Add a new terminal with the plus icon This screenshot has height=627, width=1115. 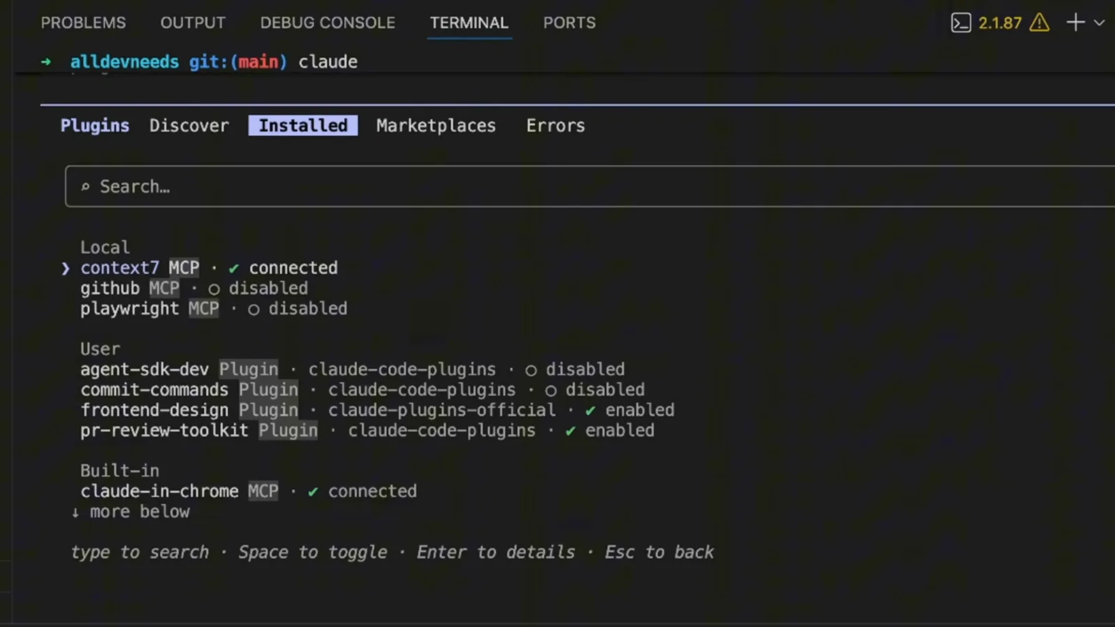(x=1075, y=23)
